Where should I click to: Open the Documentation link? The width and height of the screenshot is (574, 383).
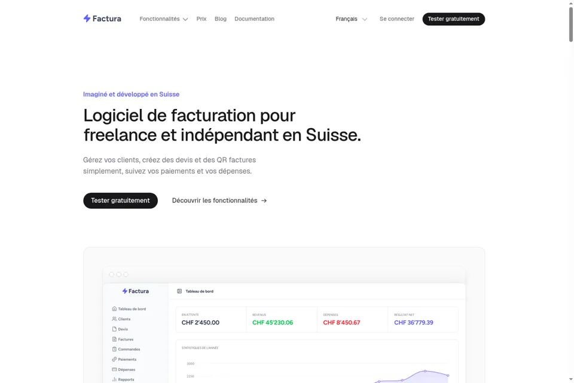click(x=255, y=19)
